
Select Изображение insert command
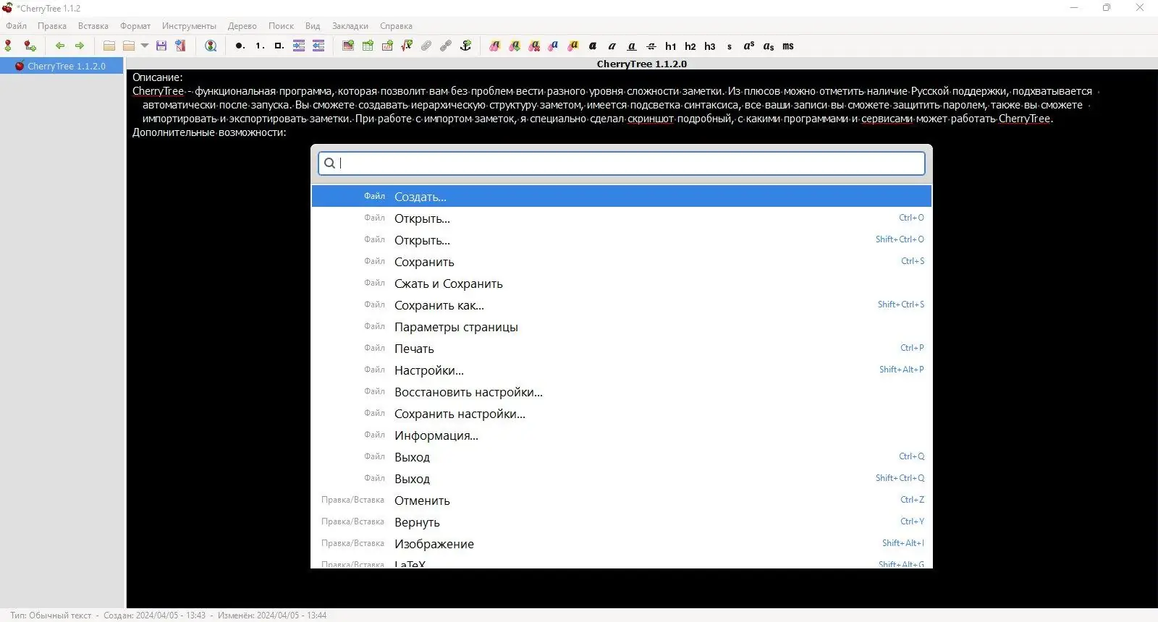pos(622,543)
